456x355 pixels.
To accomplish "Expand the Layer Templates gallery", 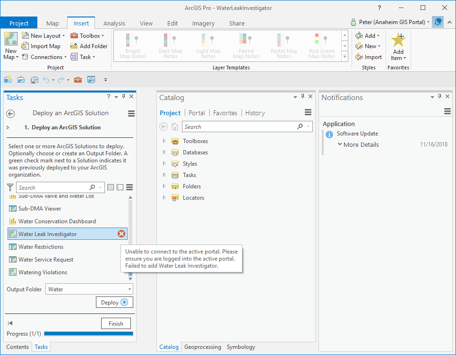I will (x=344, y=56).
